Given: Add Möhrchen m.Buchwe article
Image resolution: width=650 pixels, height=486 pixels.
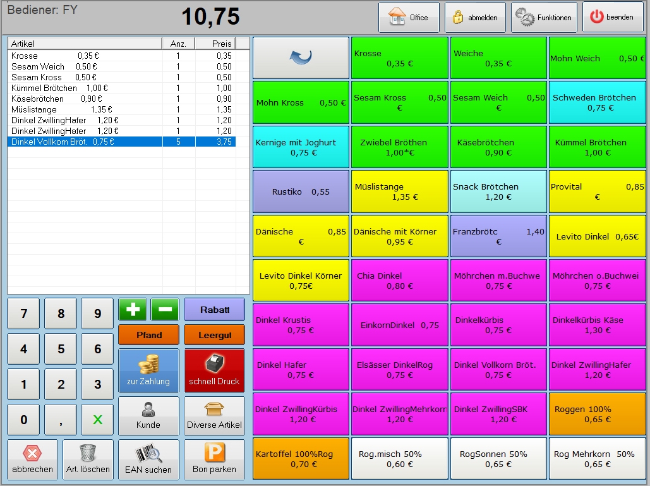Looking at the screenshot, I should [x=498, y=281].
